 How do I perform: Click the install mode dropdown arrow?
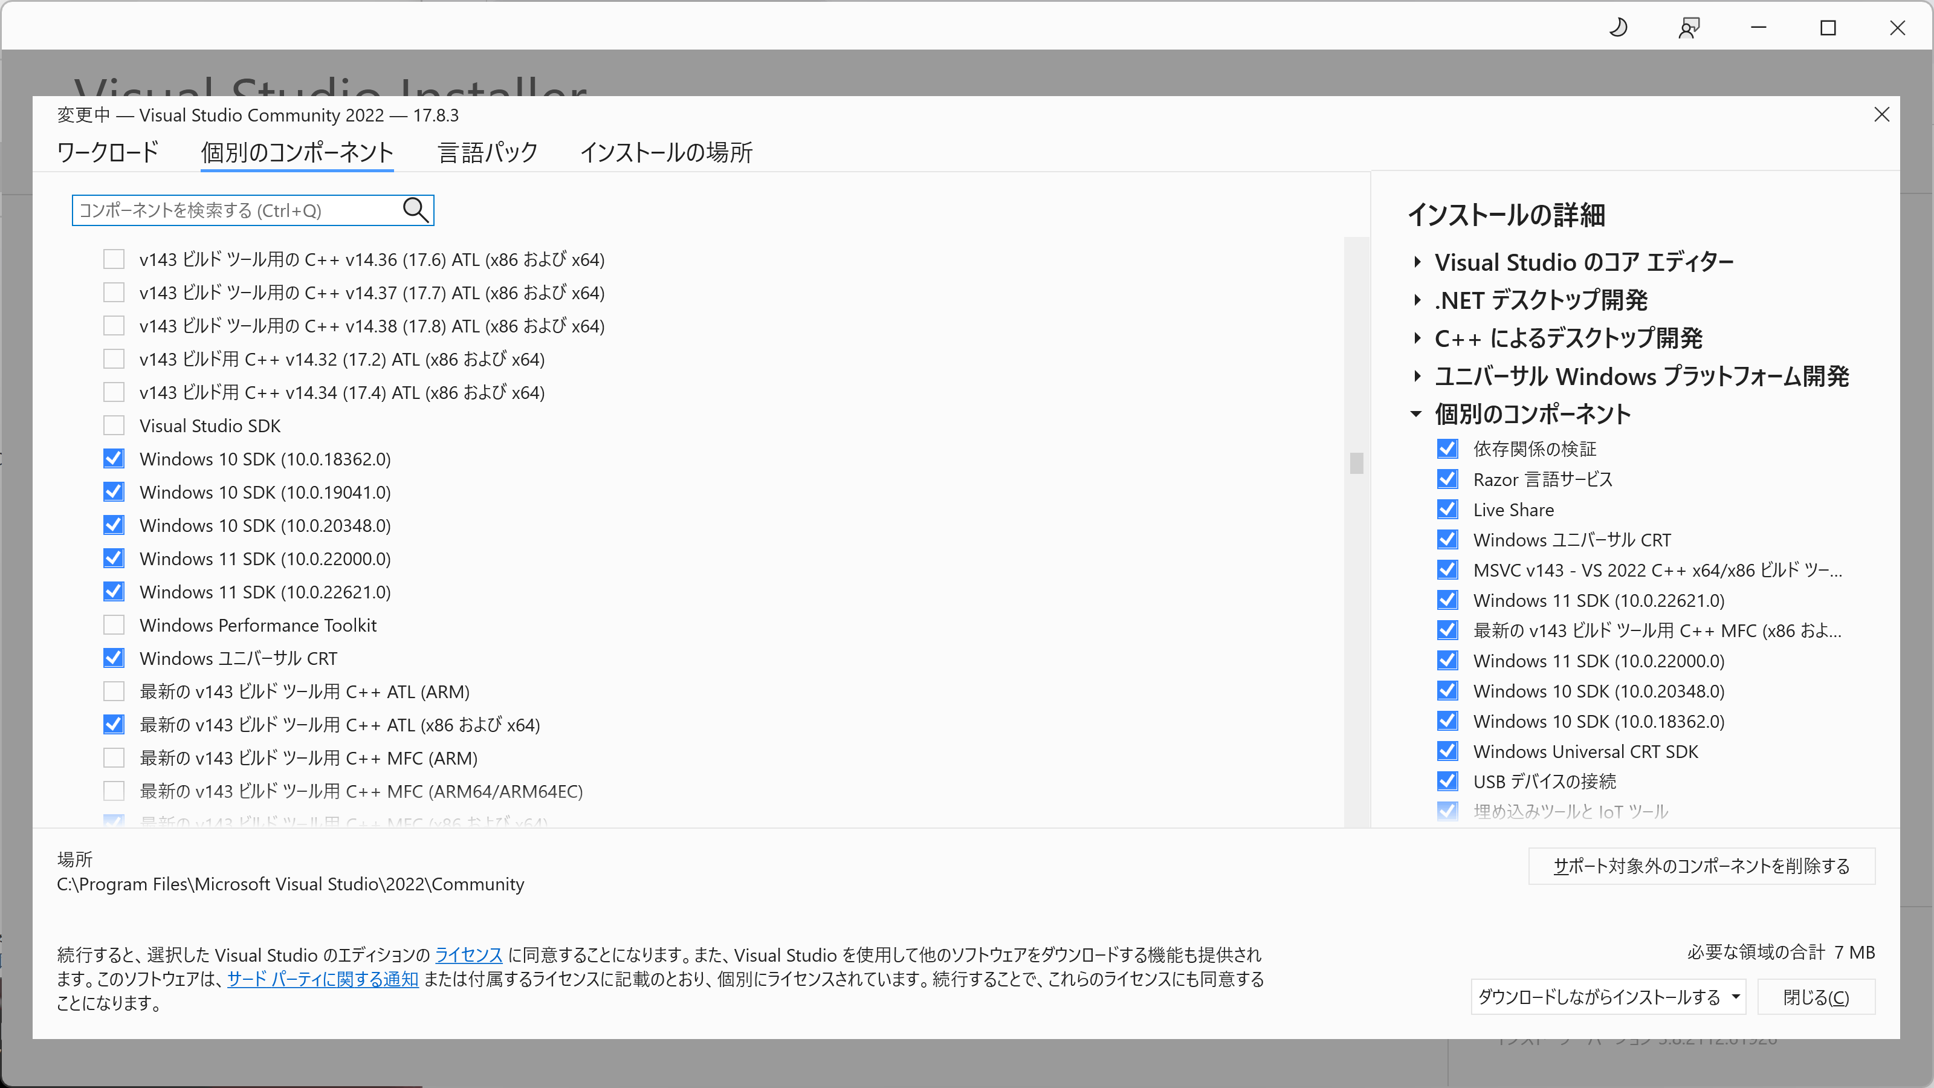click(x=1735, y=997)
